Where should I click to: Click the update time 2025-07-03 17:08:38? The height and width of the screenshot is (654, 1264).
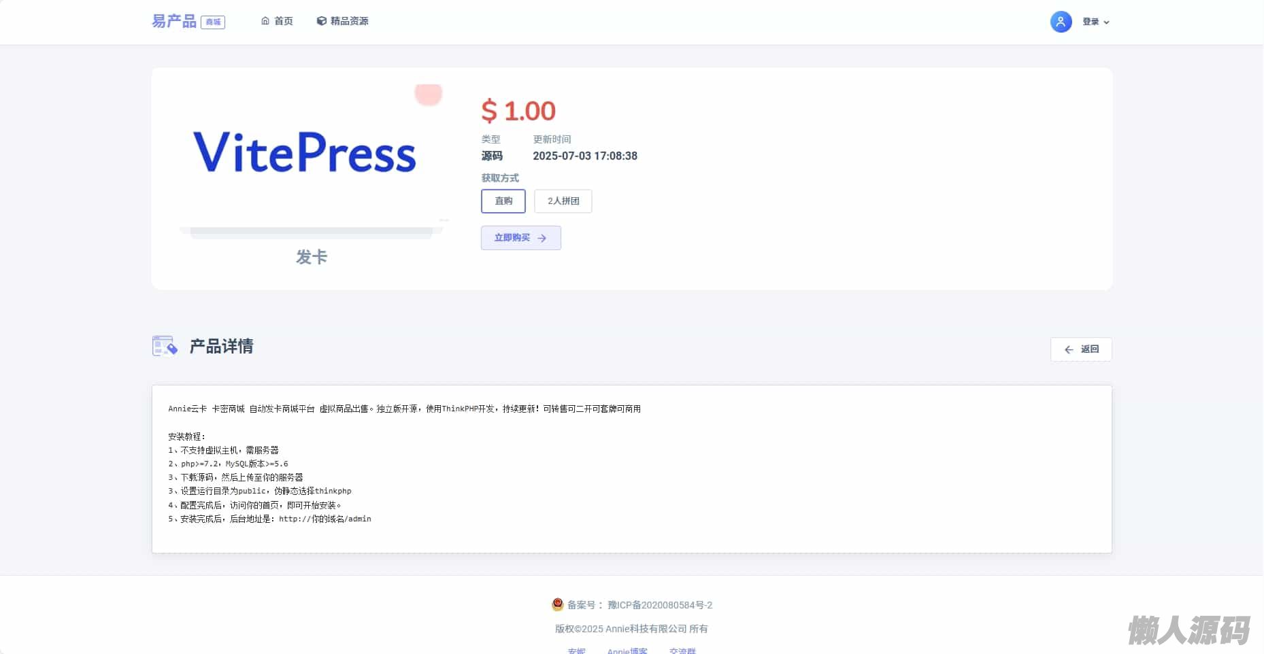coord(585,156)
